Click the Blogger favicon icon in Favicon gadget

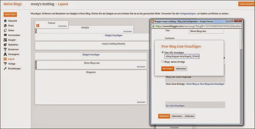(x=38, y=26)
